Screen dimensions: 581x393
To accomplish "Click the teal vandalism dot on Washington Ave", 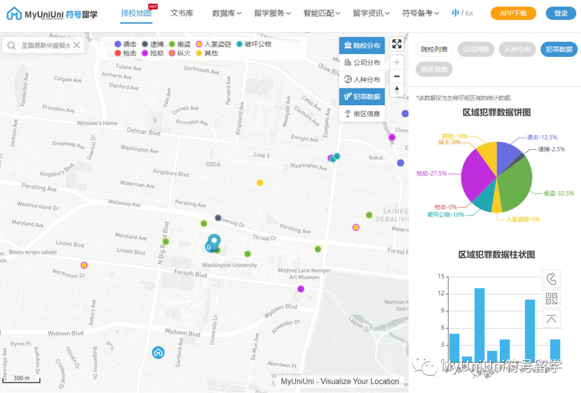I will (336, 156).
